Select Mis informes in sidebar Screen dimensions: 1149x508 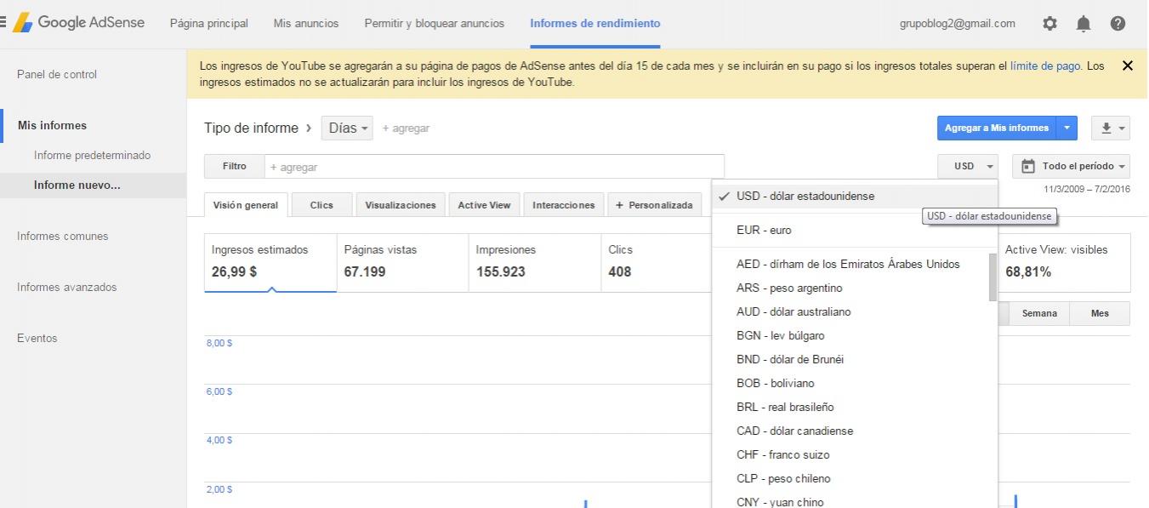tap(52, 125)
